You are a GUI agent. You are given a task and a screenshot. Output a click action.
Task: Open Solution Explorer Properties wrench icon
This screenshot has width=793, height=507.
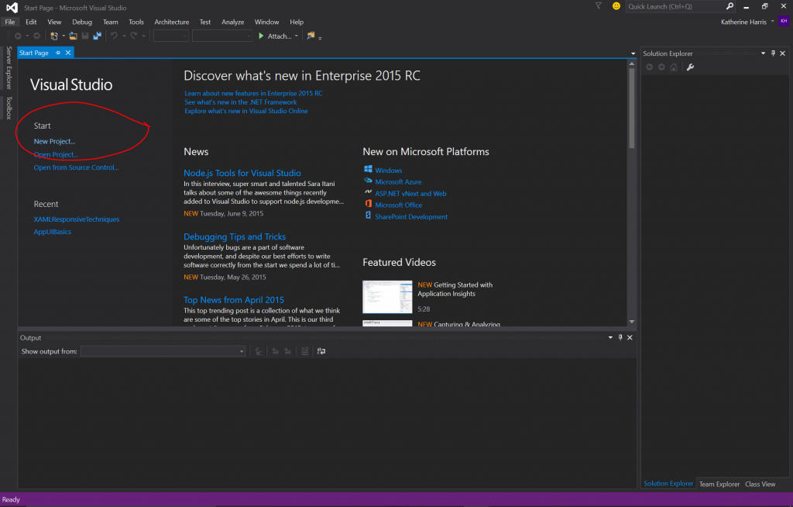point(690,67)
